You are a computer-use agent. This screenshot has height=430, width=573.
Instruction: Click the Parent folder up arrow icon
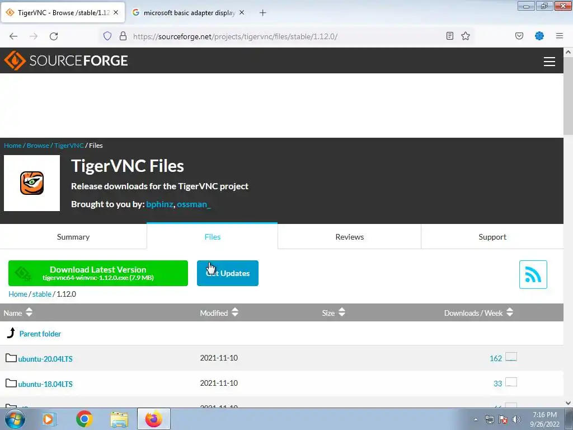[x=11, y=333]
